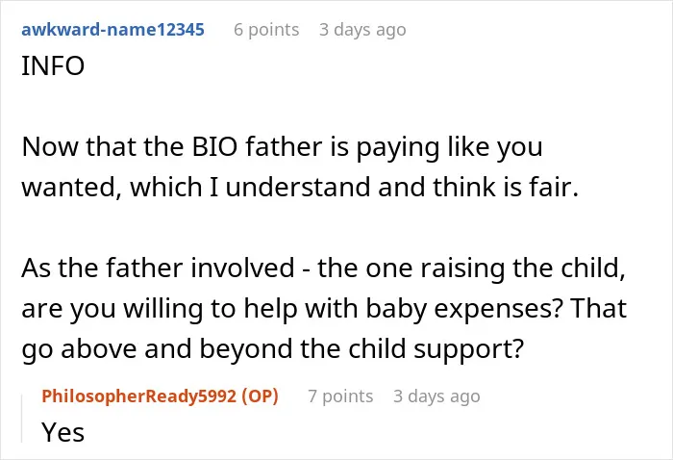Click the line 'wanted, which I understand'
The image size is (673, 460).
(x=300, y=188)
